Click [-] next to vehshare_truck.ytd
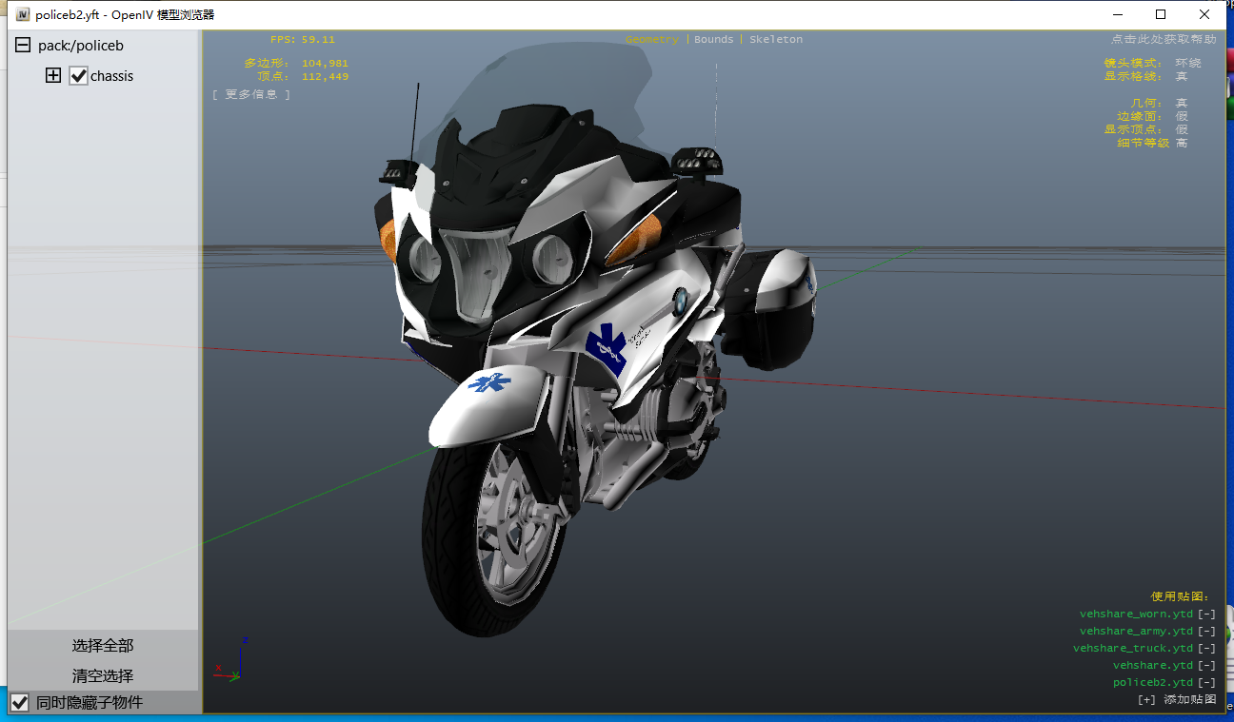 (1206, 649)
